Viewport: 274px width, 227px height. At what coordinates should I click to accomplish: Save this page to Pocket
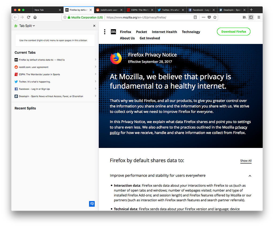pyautogui.click(x=209, y=17)
